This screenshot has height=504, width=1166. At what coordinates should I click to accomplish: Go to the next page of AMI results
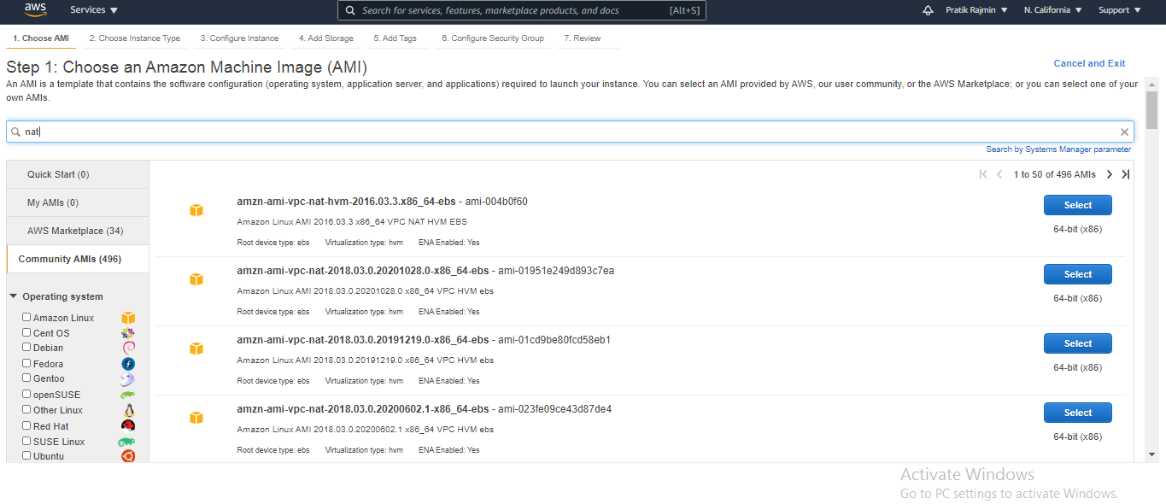(x=1110, y=174)
